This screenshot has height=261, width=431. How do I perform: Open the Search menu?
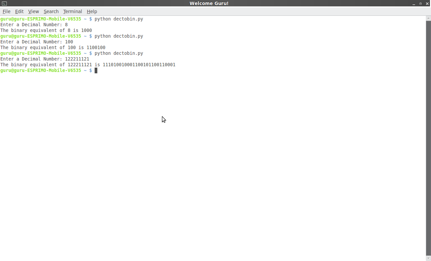(x=51, y=11)
